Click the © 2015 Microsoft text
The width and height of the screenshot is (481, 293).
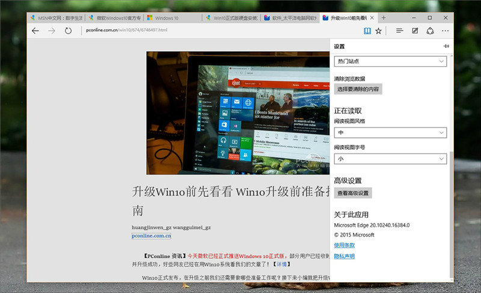click(354, 235)
